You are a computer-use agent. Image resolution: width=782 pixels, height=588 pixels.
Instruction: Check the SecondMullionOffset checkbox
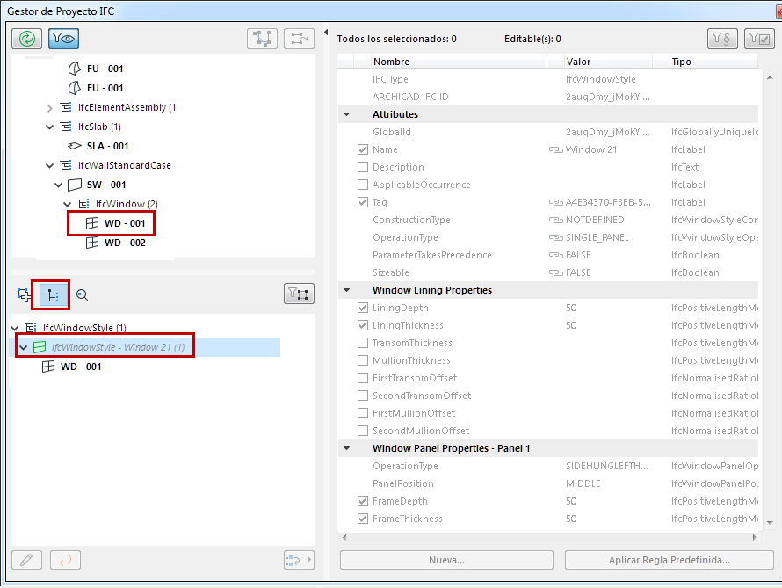pos(363,431)
